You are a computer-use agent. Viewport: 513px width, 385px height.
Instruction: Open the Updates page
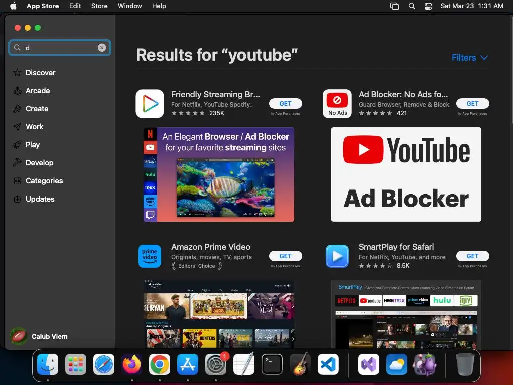[x=34, y=199]
